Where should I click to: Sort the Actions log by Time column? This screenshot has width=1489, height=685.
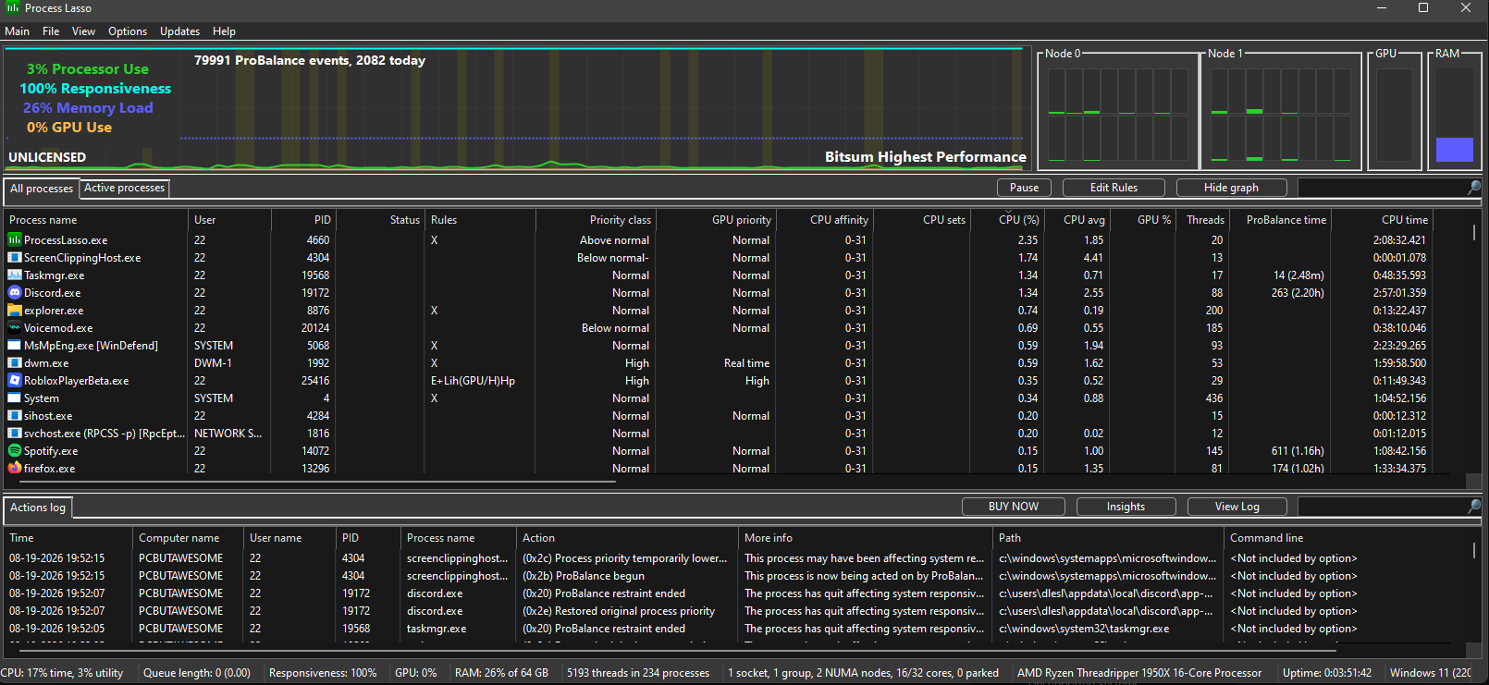tap(68, 538)
